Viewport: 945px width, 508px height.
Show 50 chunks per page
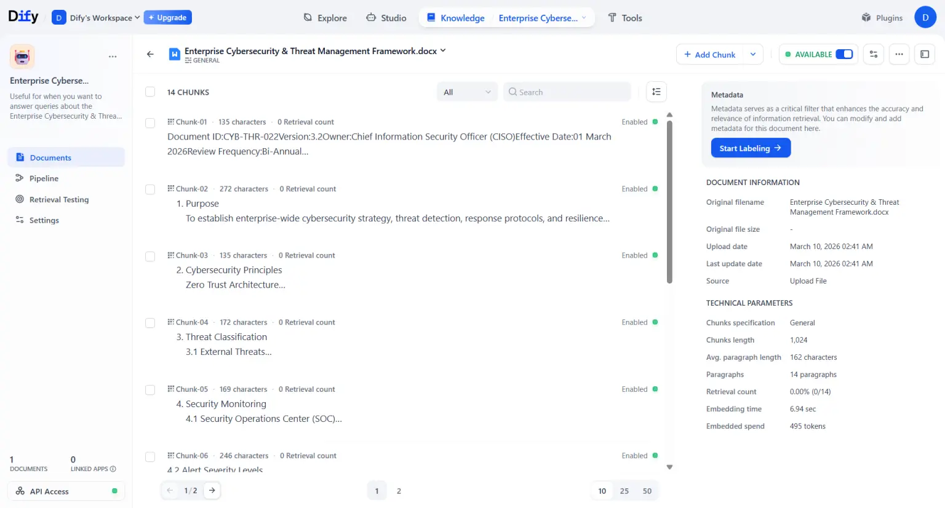pos(647,491)
